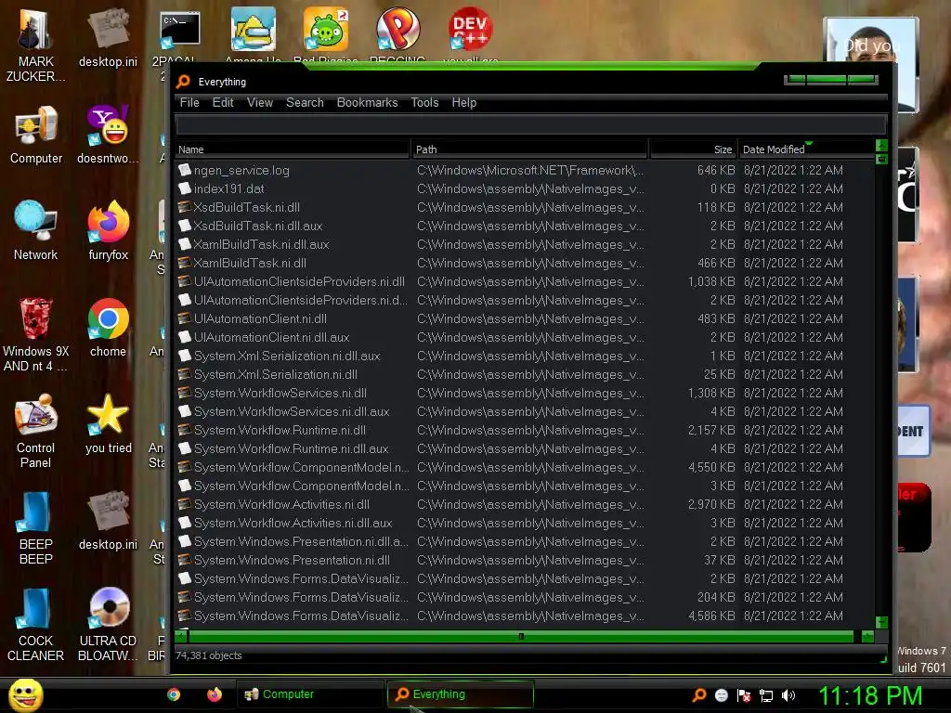Viewport: 951px width, 713px height.
Task: Open the Bad Piggies desktop icon
Action: tap(326, 31)
